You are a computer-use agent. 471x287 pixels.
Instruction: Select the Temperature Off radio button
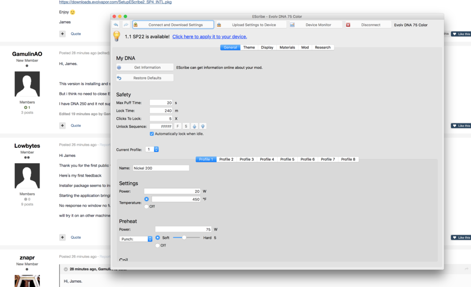146,206
